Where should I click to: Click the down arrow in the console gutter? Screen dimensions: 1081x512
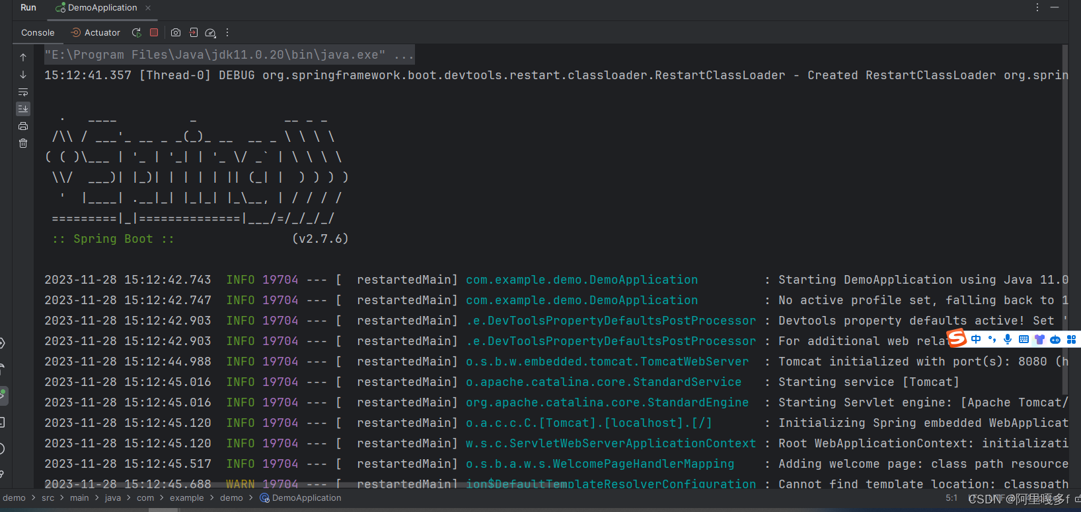[x=23, y=75]
